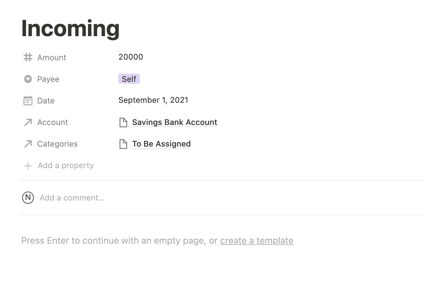Click the relation arrow icon beside Account
The image size is (447, 283).
(28, 122)
